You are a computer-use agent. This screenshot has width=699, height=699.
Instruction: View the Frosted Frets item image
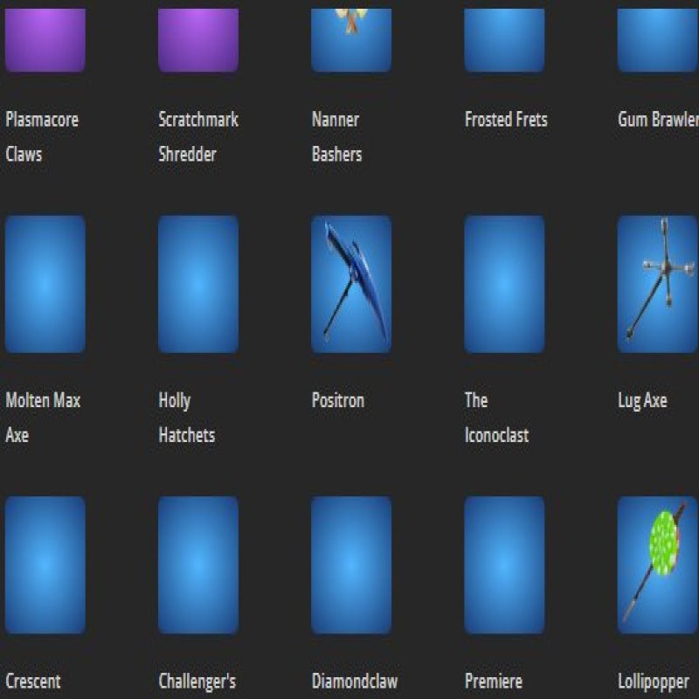(504, 39)
